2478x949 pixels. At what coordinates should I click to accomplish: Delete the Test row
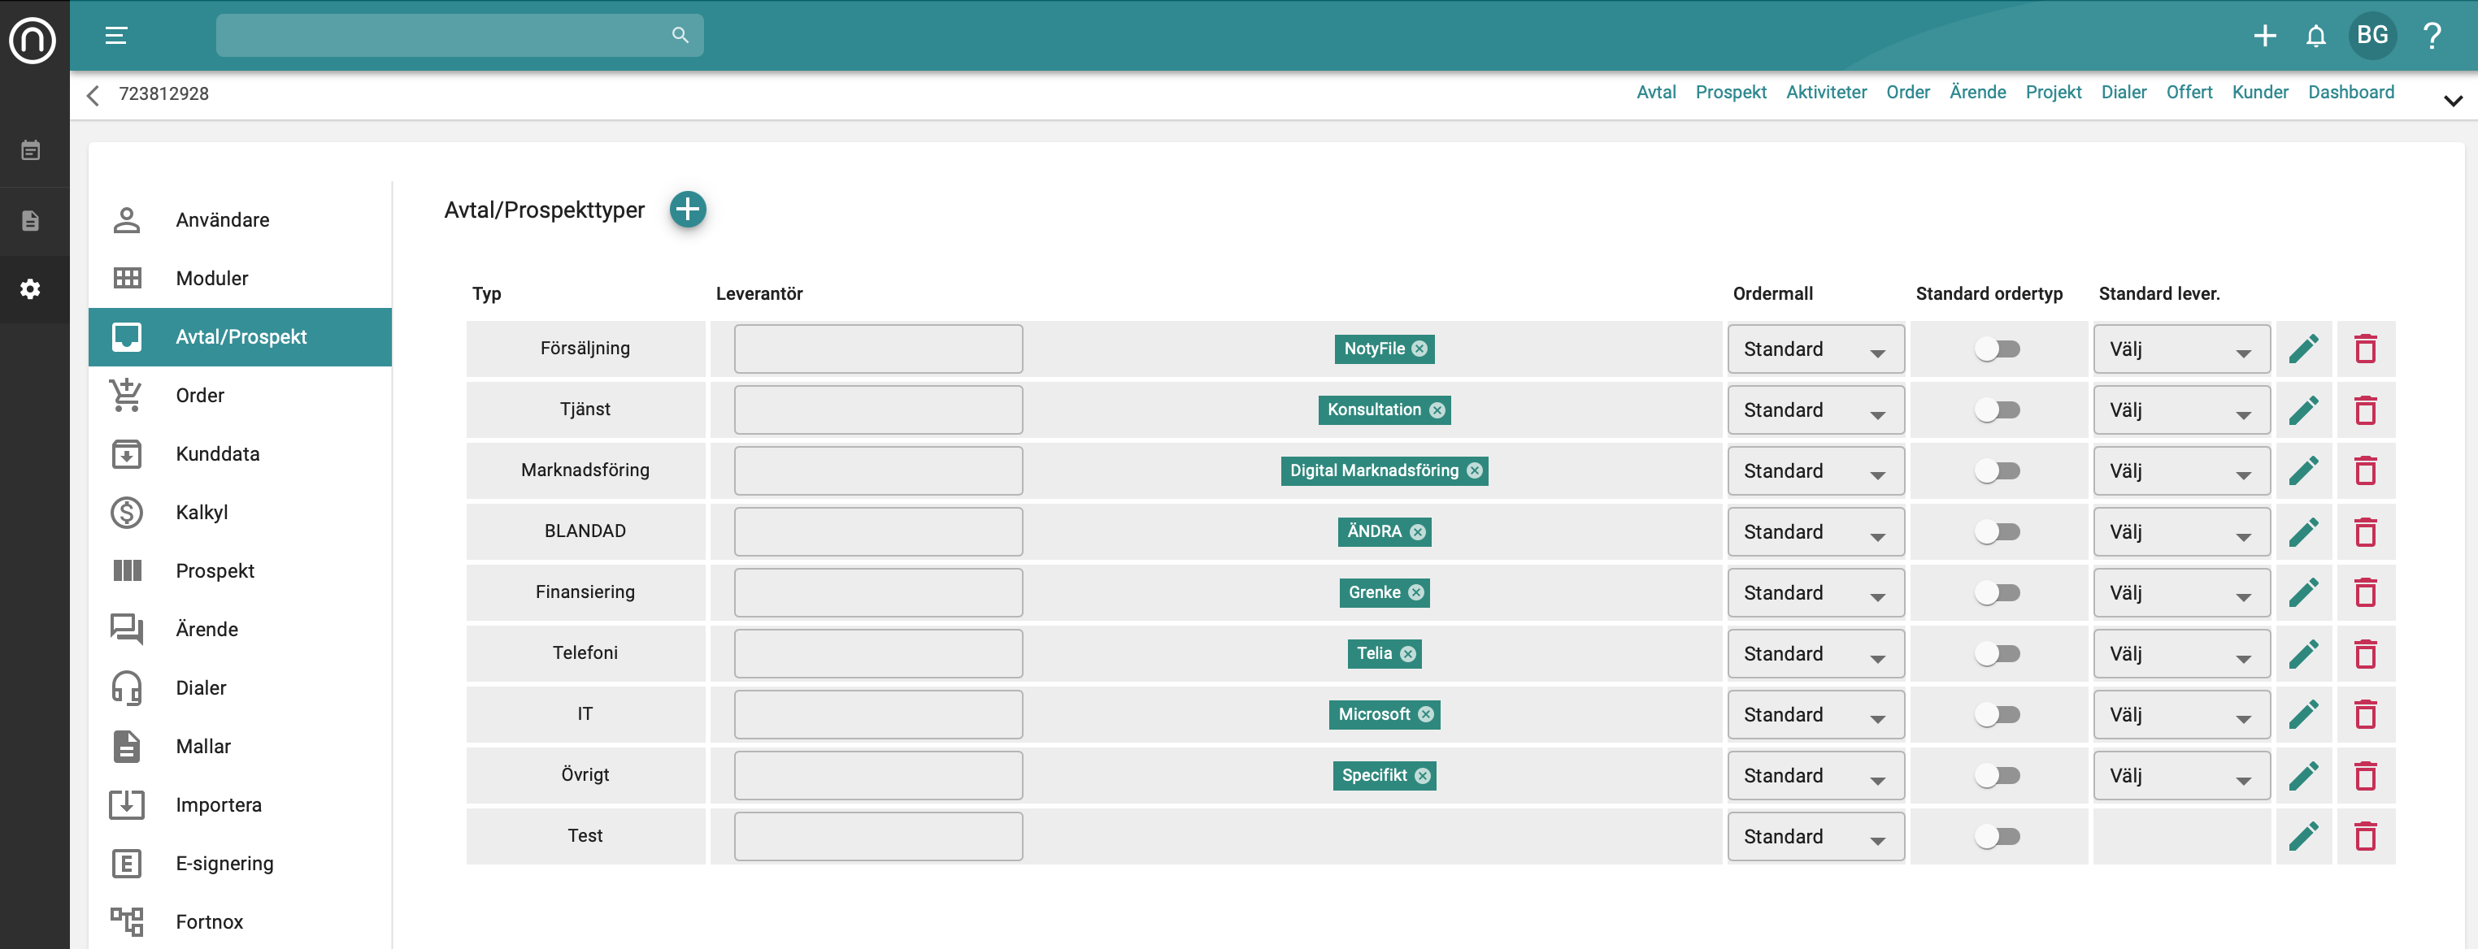2364,835
